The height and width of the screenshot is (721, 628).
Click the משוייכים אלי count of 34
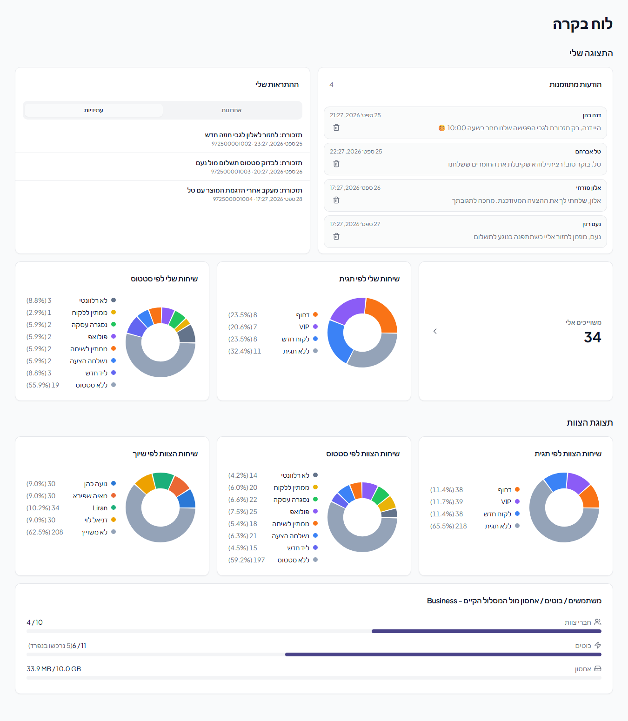pos(593,337)
